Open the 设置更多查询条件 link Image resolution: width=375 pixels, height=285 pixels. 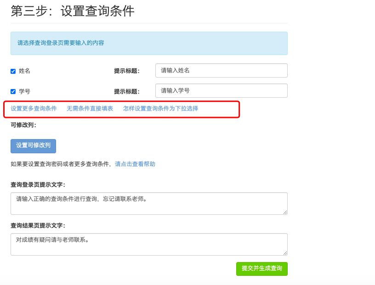34,108
